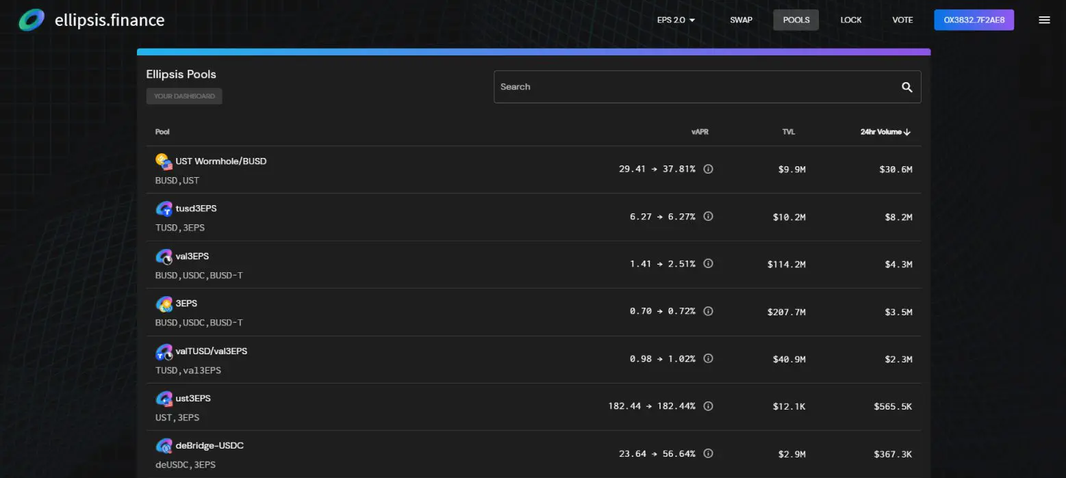Open the ust3EPS pool name
Viewport: 1066px width, 478px height.
coord(193,399)
